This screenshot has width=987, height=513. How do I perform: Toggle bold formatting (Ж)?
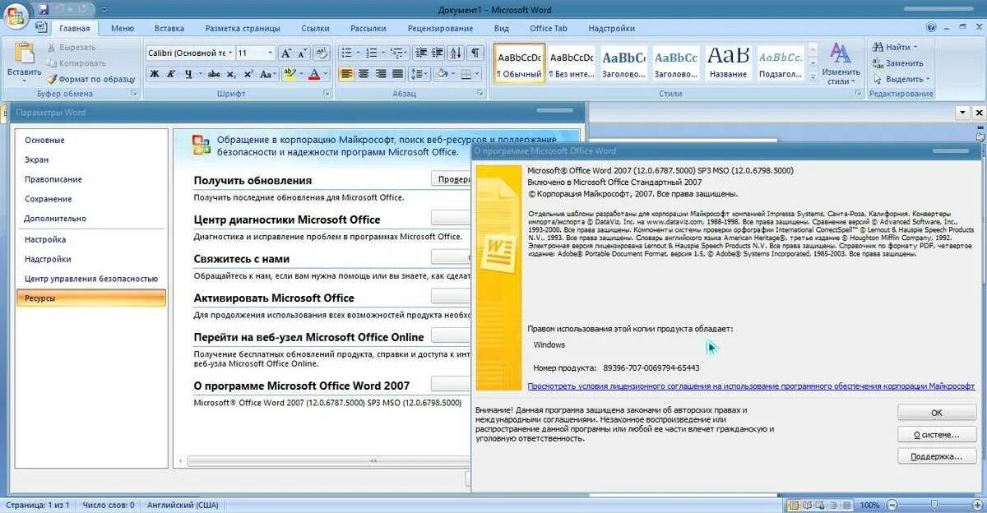tap(154, 74)
